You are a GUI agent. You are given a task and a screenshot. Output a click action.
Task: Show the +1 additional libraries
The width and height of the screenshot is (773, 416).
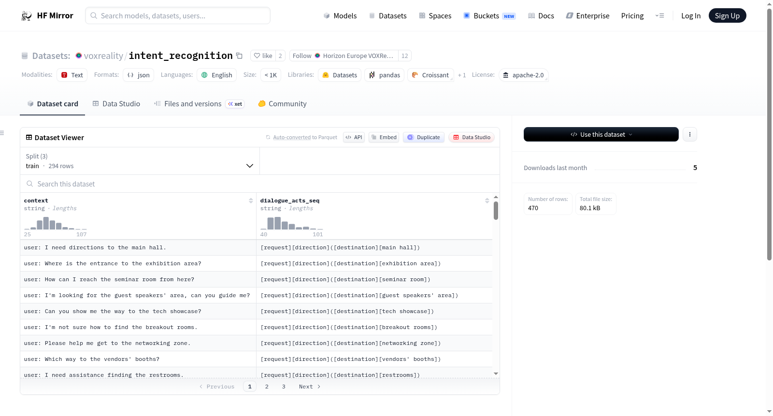pos(462,75)
